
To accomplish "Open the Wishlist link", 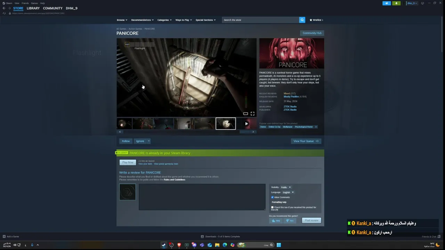I will coord(316,20).
